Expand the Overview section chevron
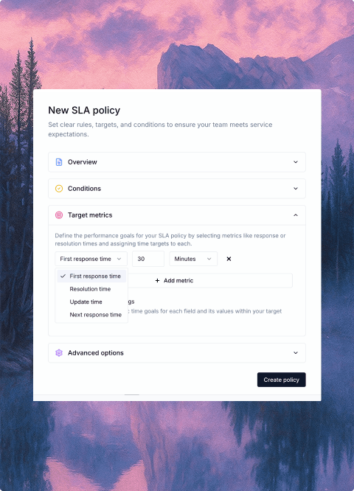The width and height of the screenshot is (354, 491). click(x=296, y=162)
